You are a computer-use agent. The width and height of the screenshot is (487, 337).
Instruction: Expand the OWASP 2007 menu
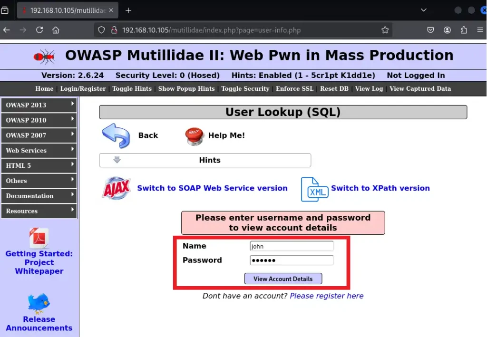click(x=39, y=135)
